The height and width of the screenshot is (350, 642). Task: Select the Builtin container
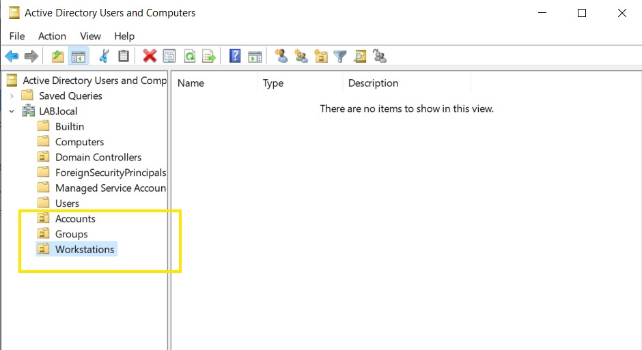point(70,126)
